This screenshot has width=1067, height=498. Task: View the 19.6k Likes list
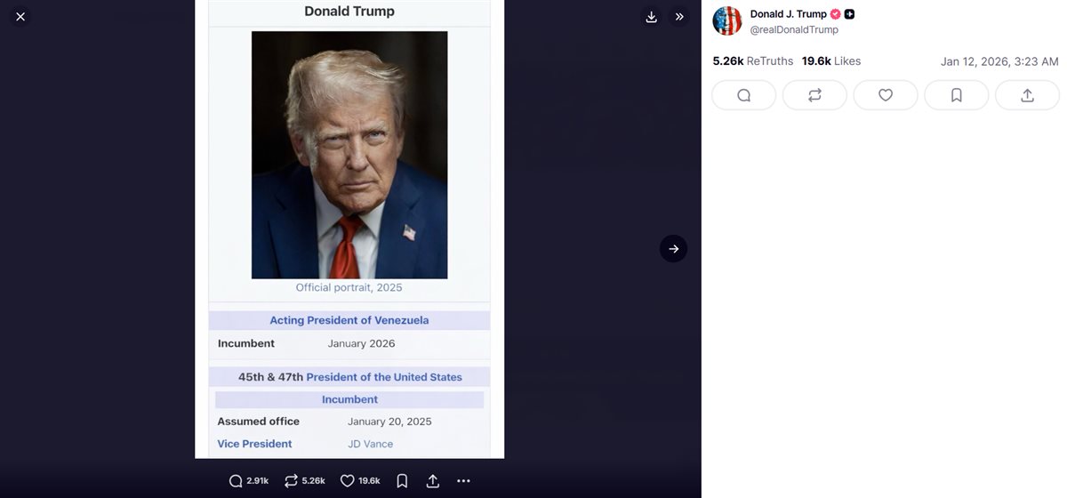(830, 61)
